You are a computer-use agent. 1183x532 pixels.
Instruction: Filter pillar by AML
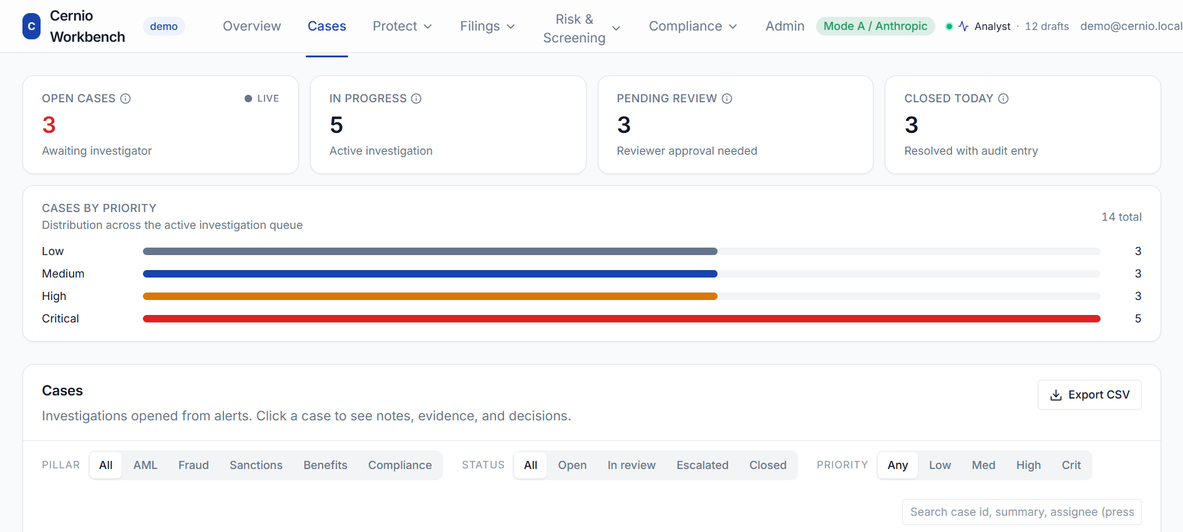pos(145,465)
